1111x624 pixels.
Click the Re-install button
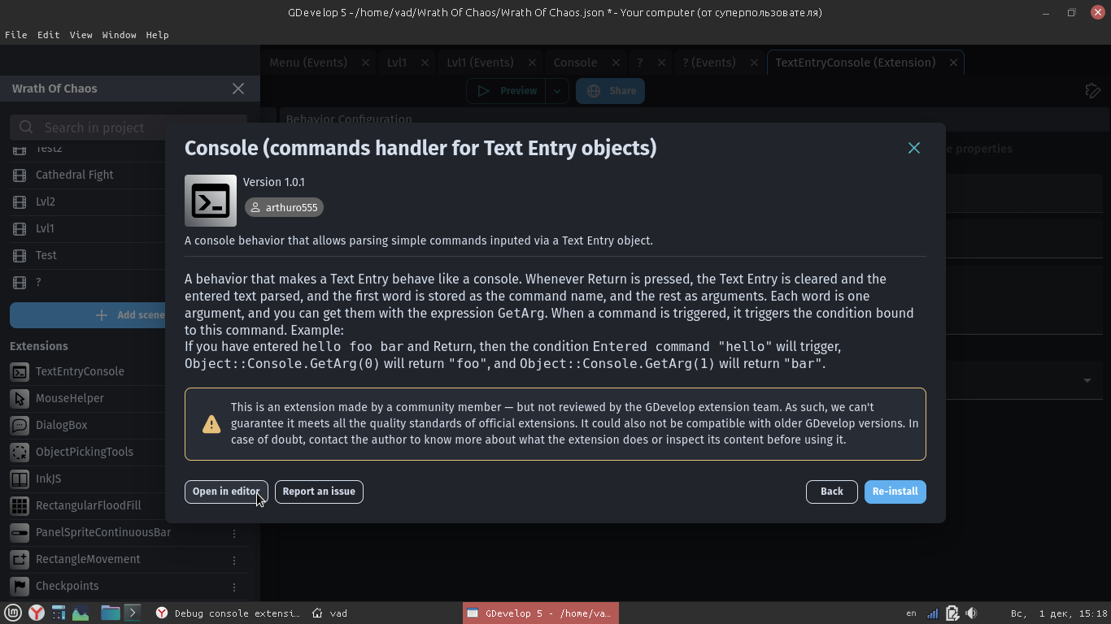(895, 492)
